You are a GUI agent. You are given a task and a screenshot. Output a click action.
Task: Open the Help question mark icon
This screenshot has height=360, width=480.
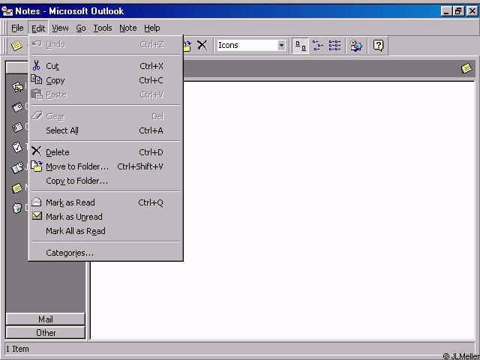(x=378, y=46)
